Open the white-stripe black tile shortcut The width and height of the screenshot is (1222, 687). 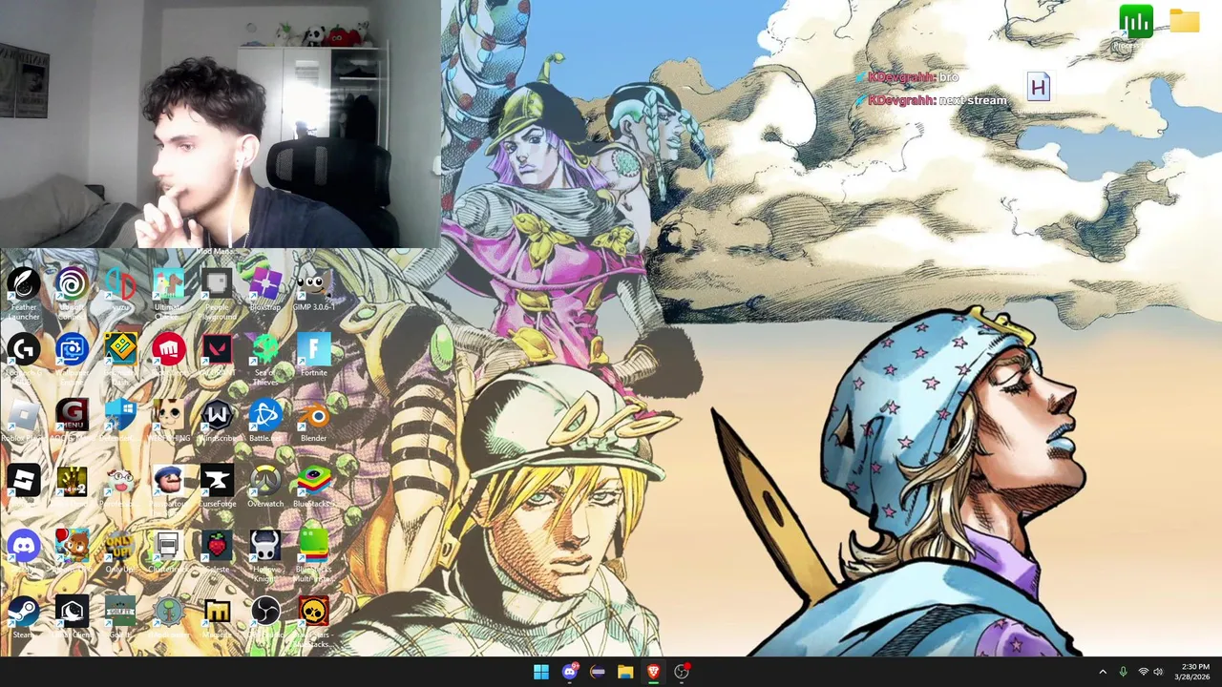tap(24, 481)
